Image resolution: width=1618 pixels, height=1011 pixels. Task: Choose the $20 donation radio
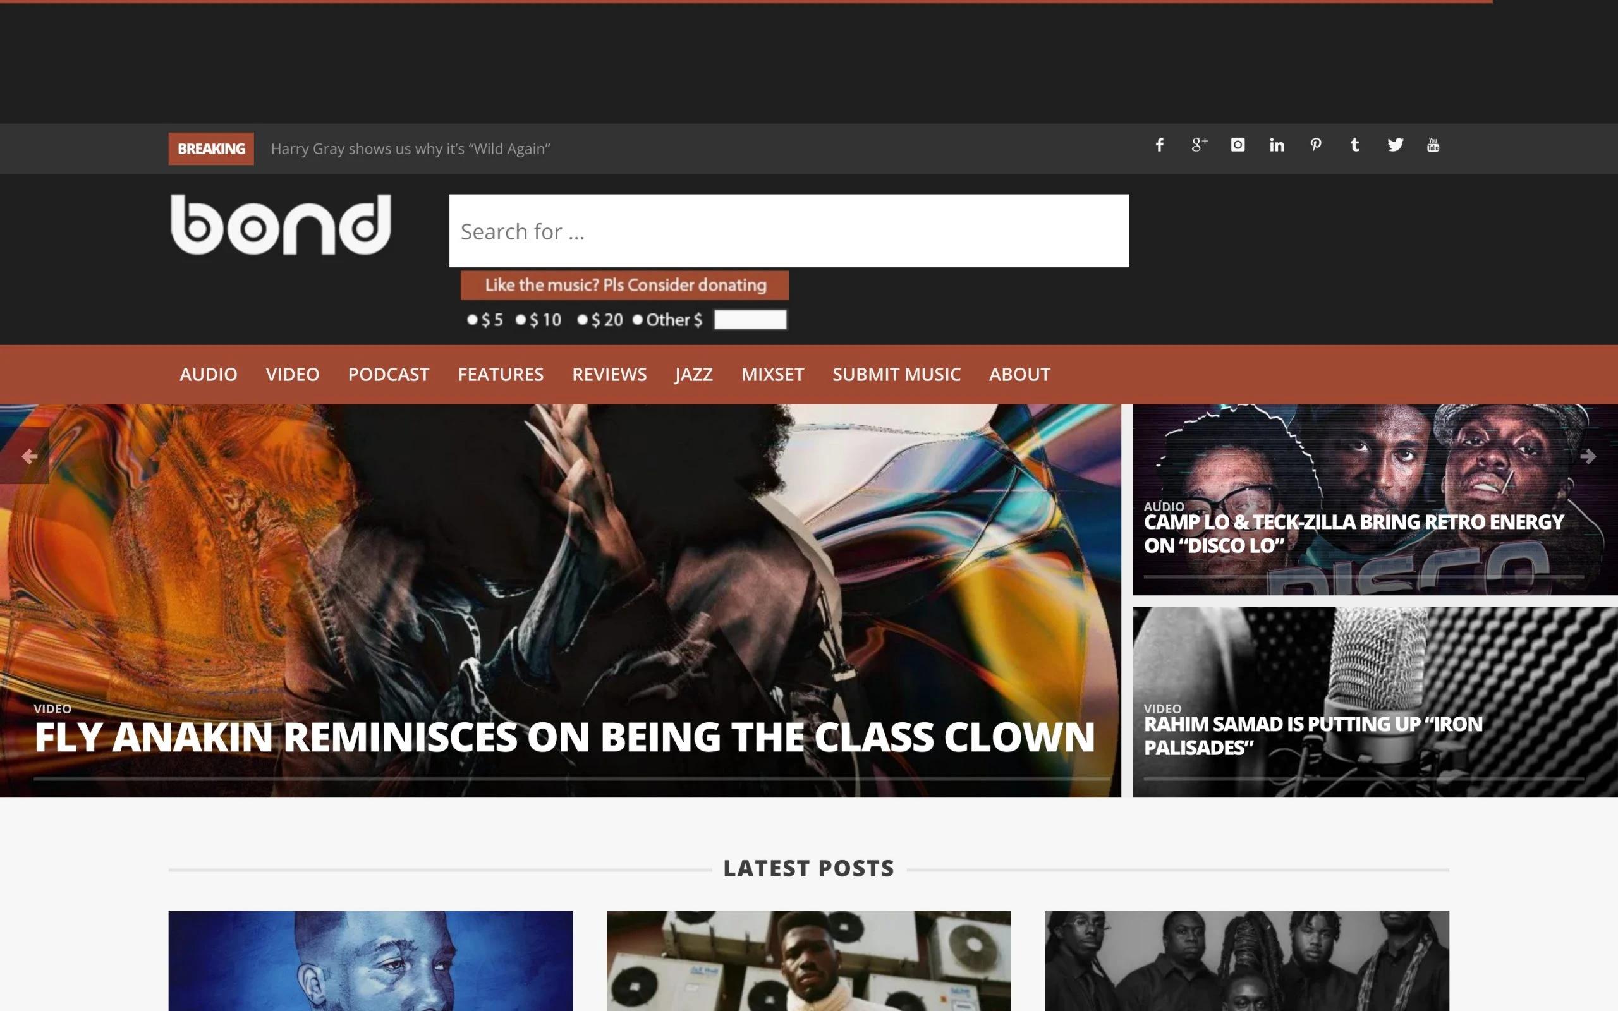582,320
